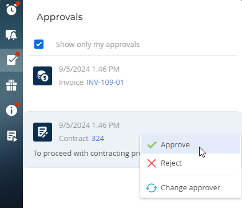Open invoice link INV-109-01
Screen dimensions: 242x208
pyautogui.click(x=105, y=83)
